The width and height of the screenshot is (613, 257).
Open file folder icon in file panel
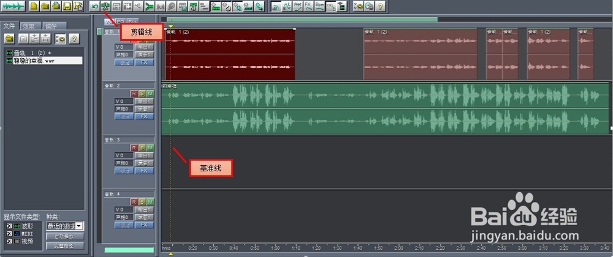(x=10, y=38)
